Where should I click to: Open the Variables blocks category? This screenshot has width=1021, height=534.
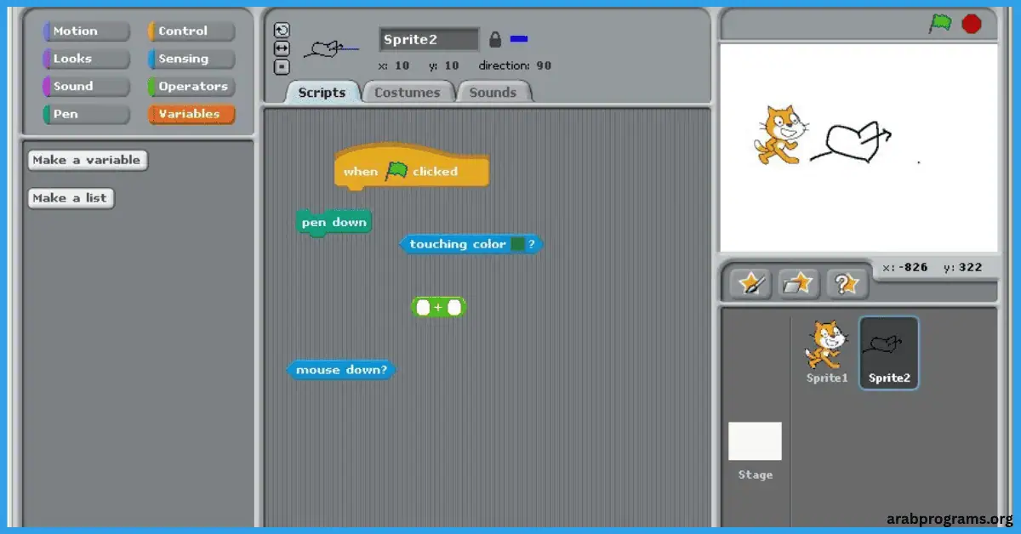[191, 114]
